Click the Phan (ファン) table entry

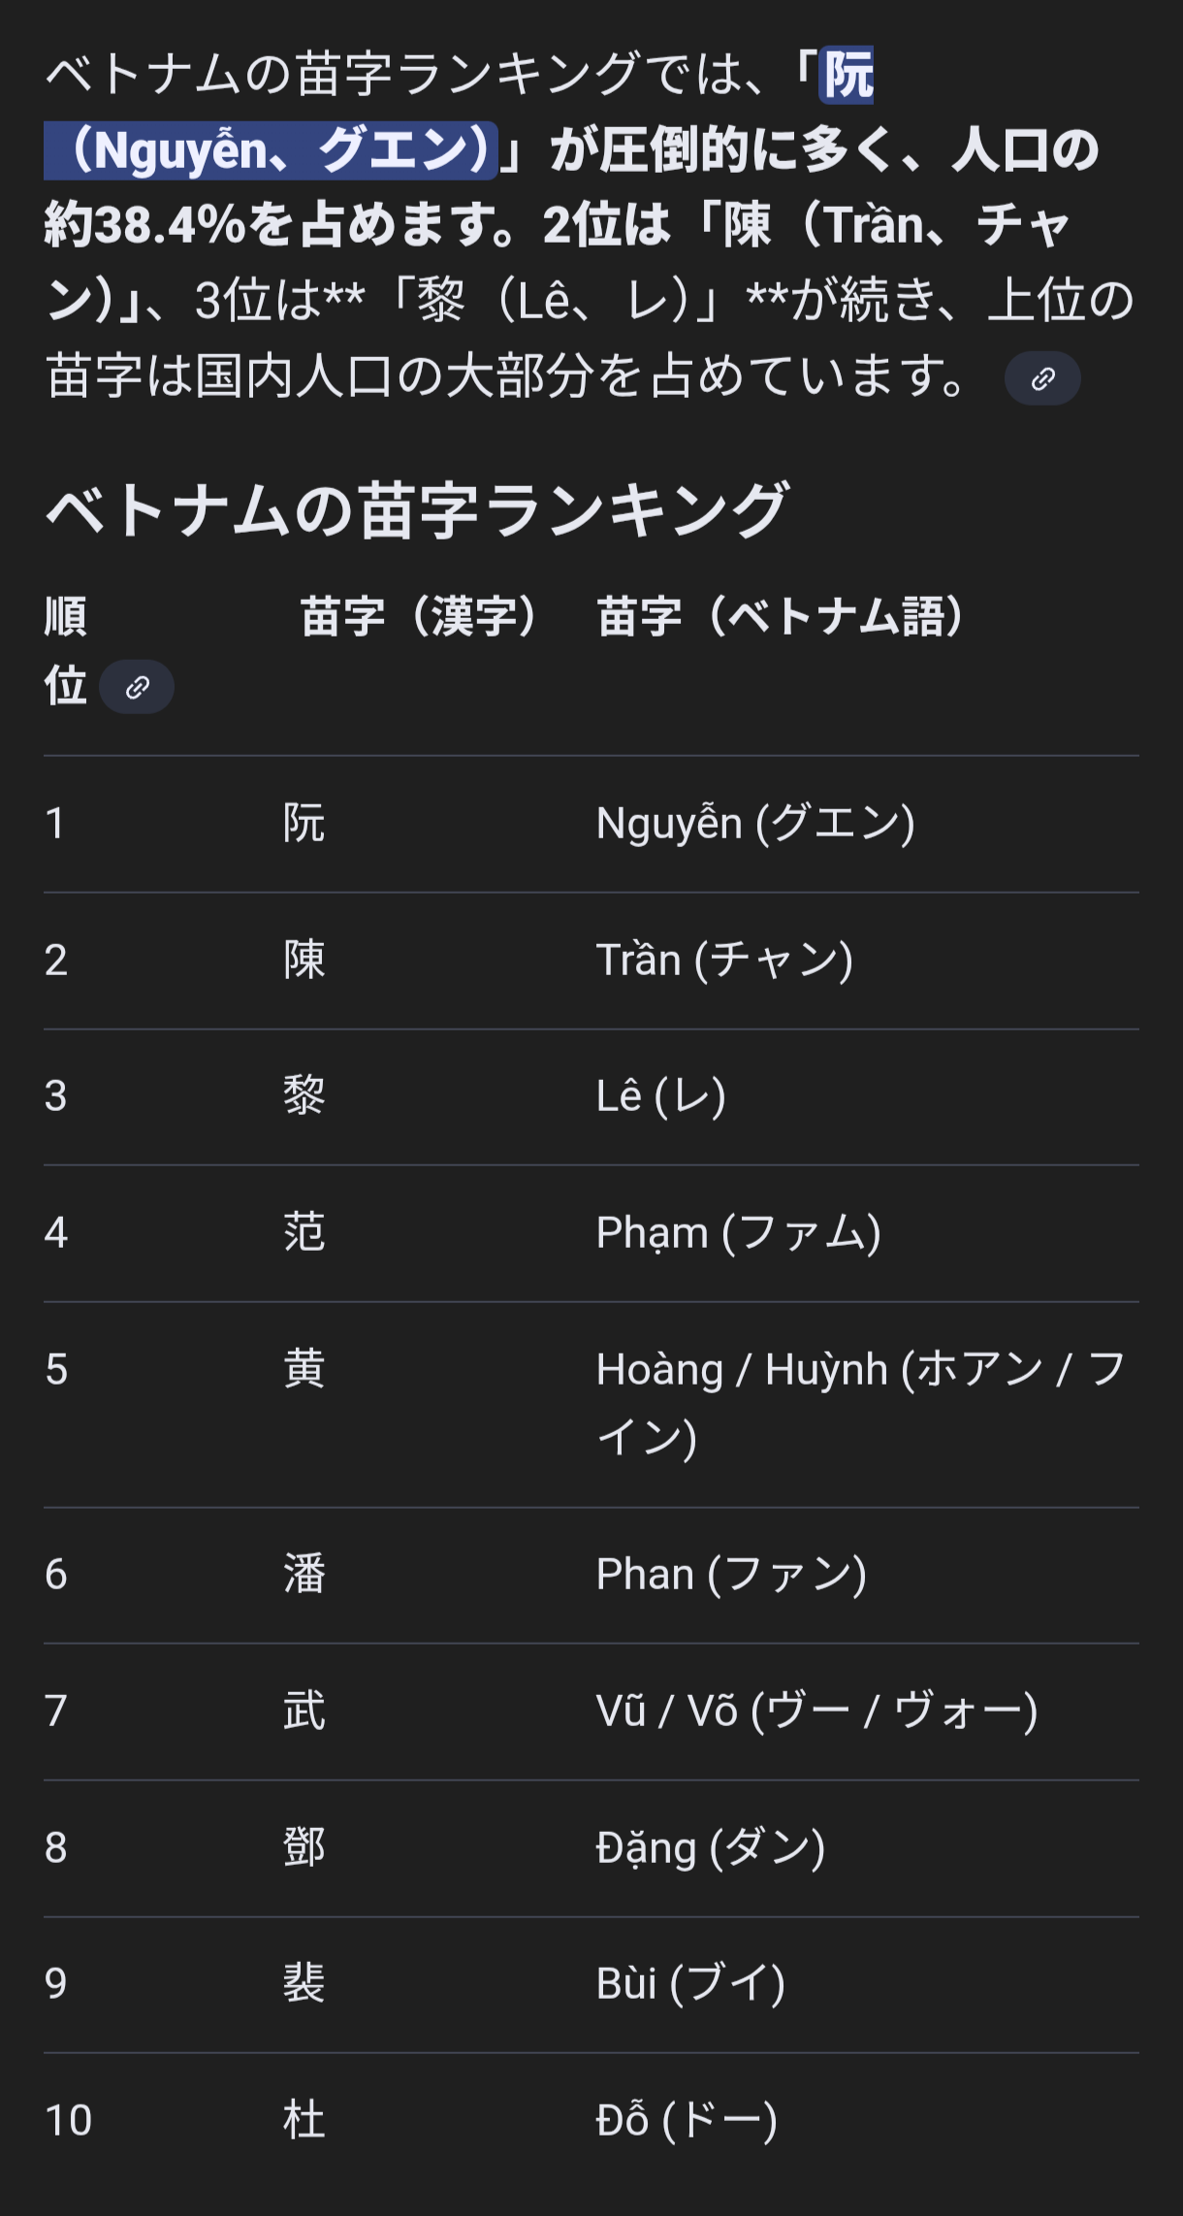pos(731,1574)
